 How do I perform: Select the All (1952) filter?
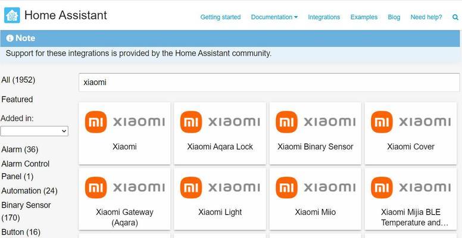click(18, 80)
